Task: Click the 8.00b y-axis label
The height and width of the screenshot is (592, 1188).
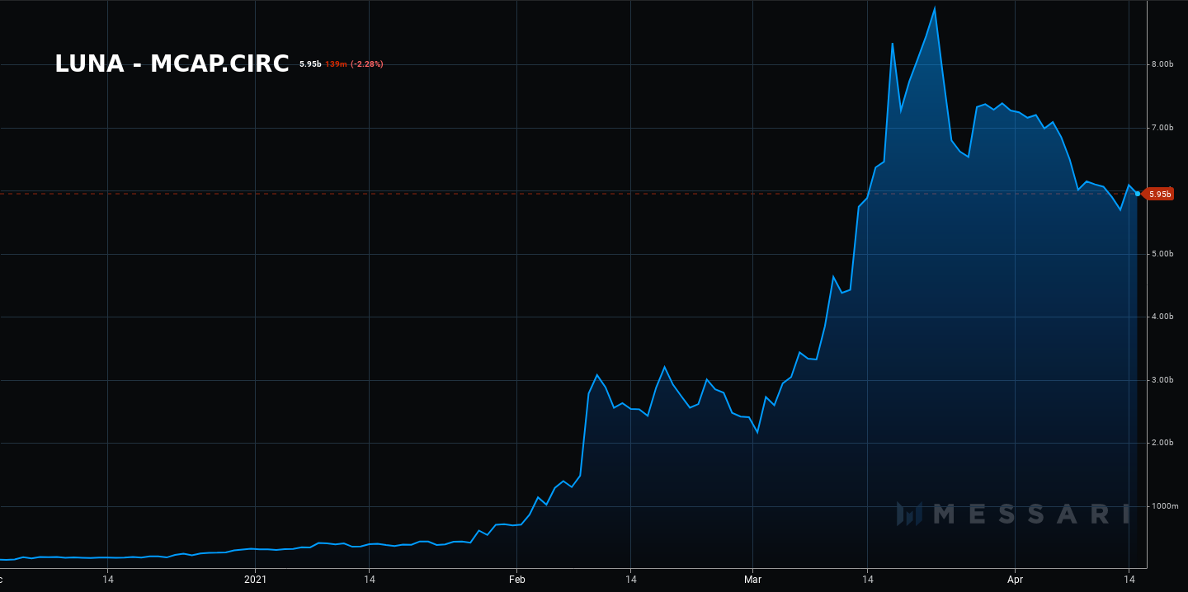Action: (1162, 64)
